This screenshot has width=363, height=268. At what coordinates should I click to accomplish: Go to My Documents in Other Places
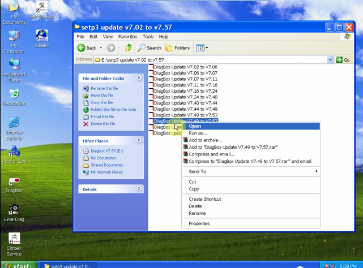point(103,158)
